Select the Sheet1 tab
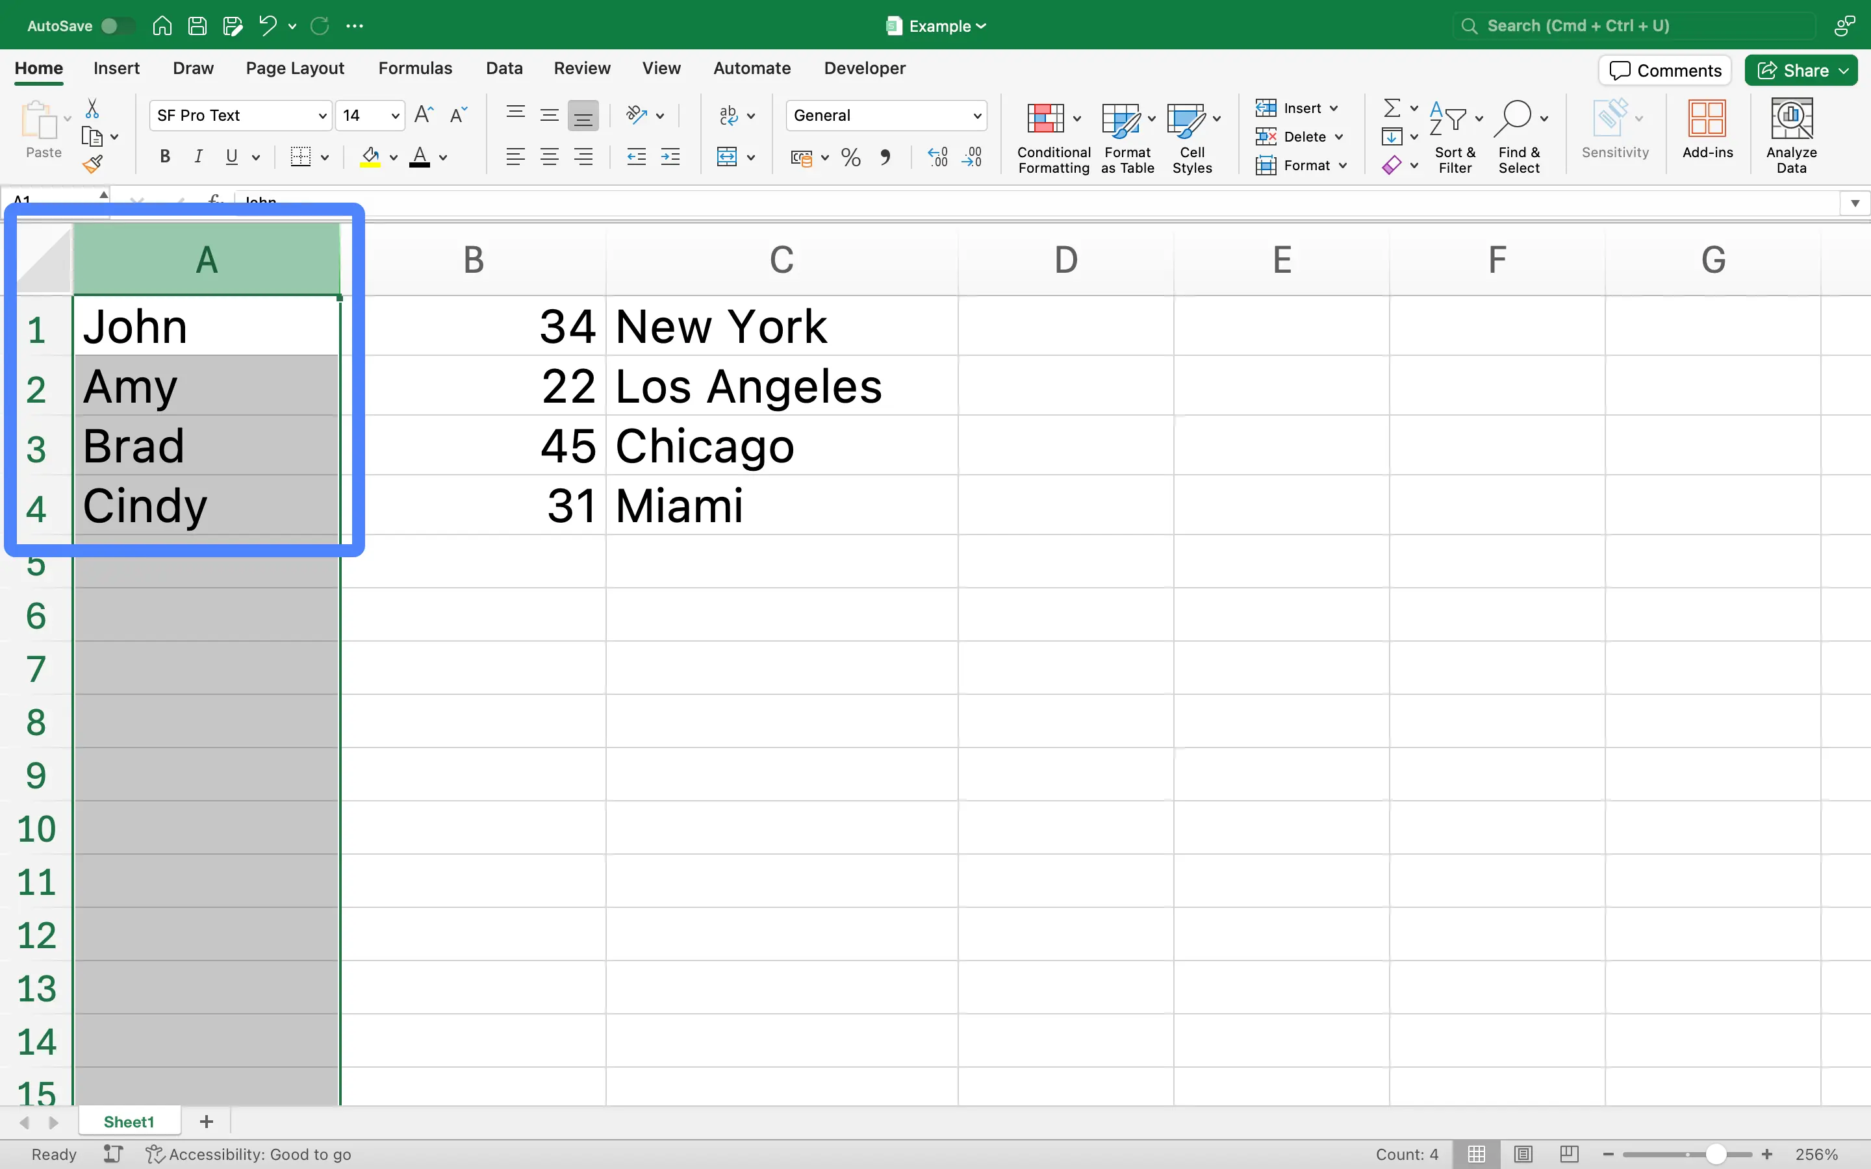The width and height of the screenshot is (1871, 1169). 129,1122
